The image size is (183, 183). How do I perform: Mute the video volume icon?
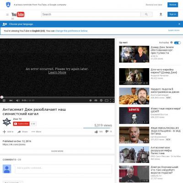[18, 100]
